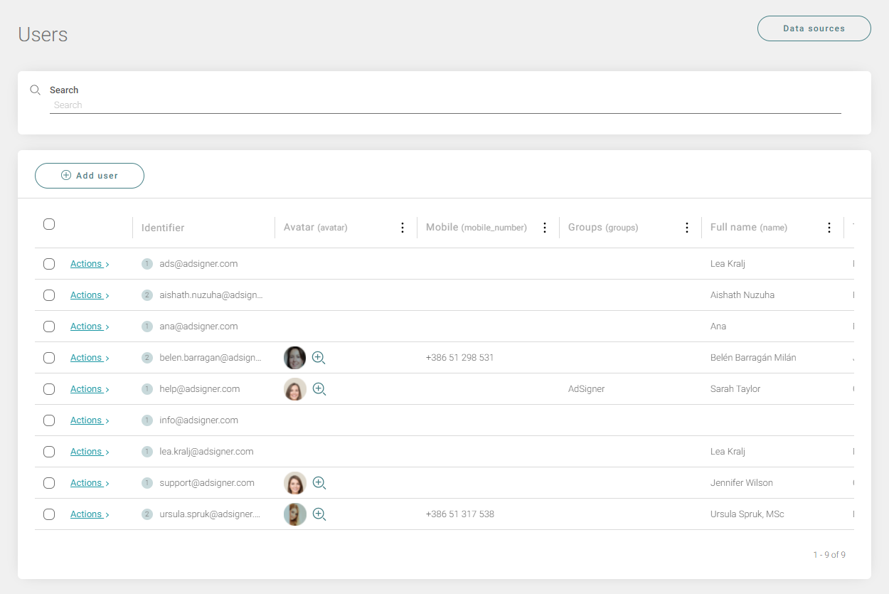Open Actions for ana@adsigner.com
Viewport: 889px width, 594px height.
pos(86,326)
